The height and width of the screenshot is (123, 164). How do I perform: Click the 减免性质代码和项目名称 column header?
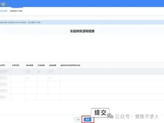pos(70,65)
